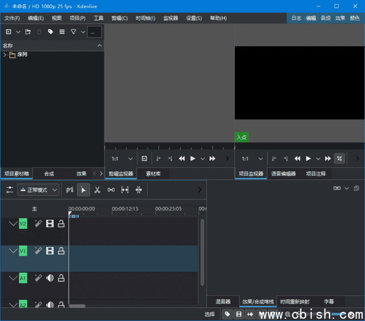This screenshot has height=321, width=365.
Task: Click the crop icon in project monitor
Action: [x=339, y=158]
